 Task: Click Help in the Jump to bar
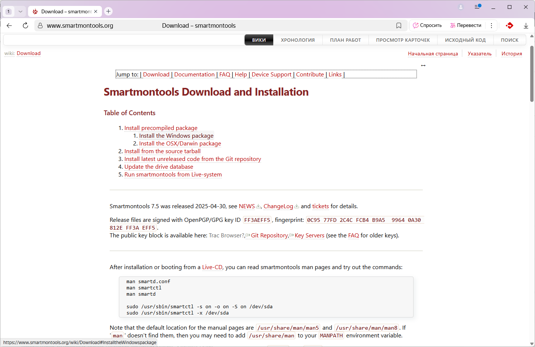(241, 74)
